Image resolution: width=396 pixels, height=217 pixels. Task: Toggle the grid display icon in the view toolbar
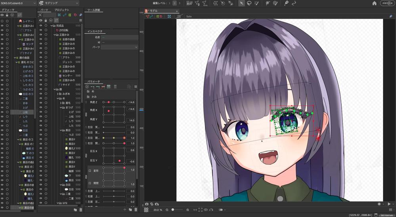point(179,16)
